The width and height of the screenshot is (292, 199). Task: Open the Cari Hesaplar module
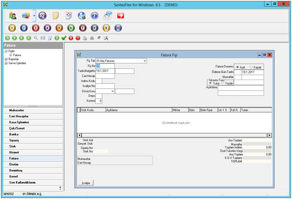pyautogui.click(x=33, y=117)
